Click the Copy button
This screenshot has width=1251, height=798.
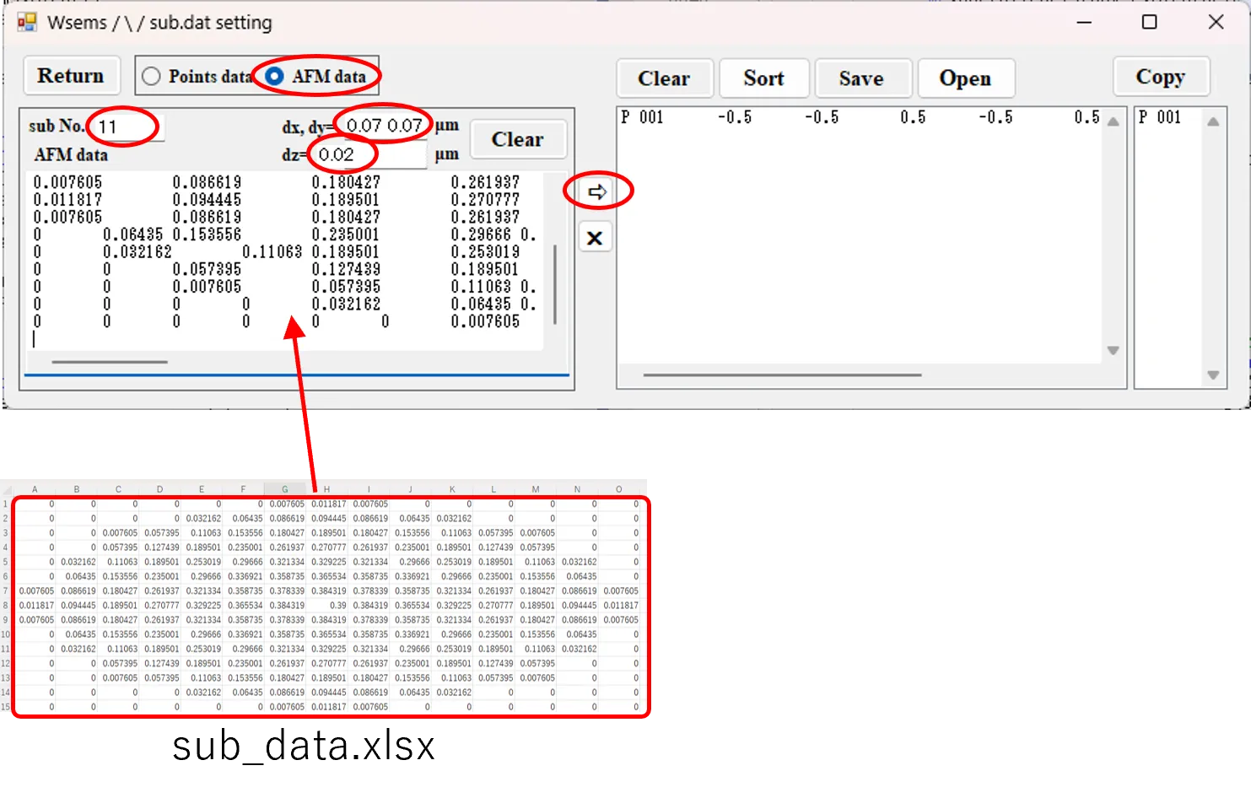tap(1161, 77)
